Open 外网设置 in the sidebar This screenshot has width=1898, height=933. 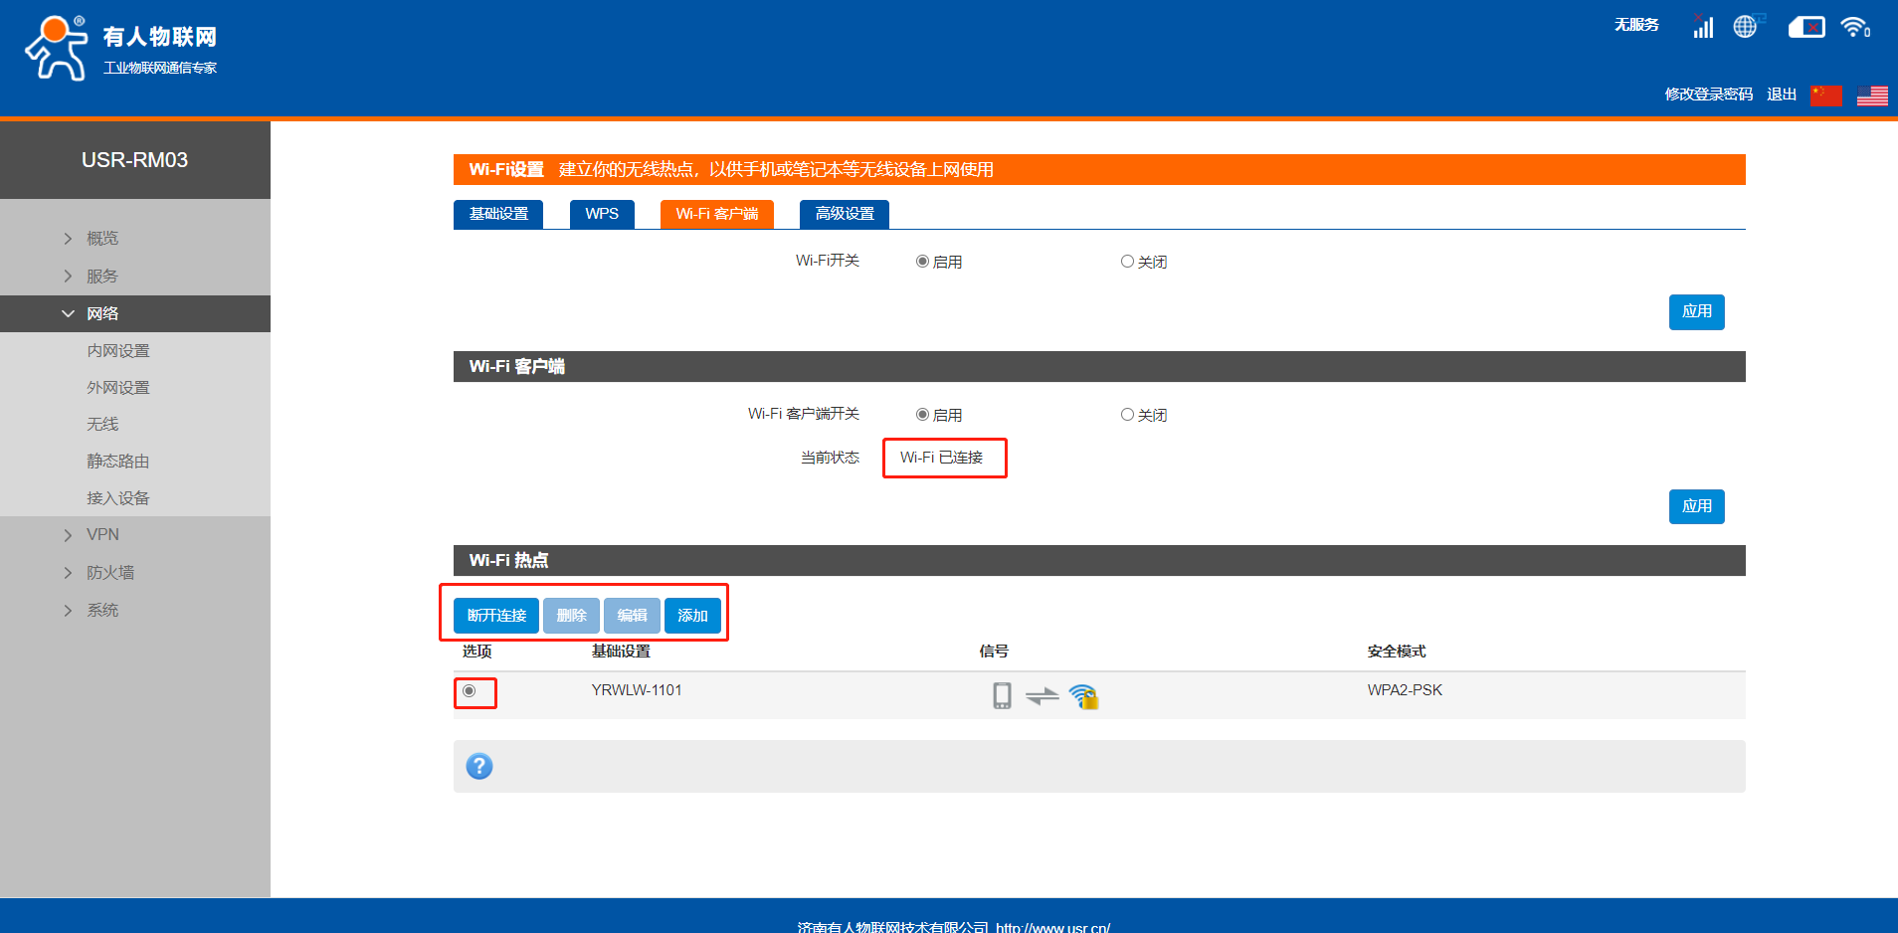pos(117,388)
